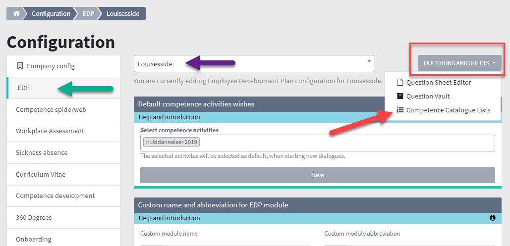
Task: Remove the Uddannelser 2019 tag
Action: [147, 142]
